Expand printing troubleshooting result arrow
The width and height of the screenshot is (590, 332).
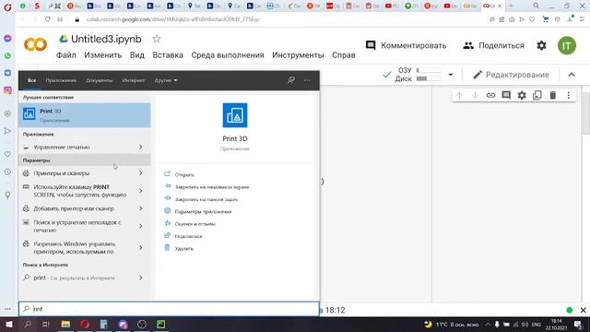[141, 226]
